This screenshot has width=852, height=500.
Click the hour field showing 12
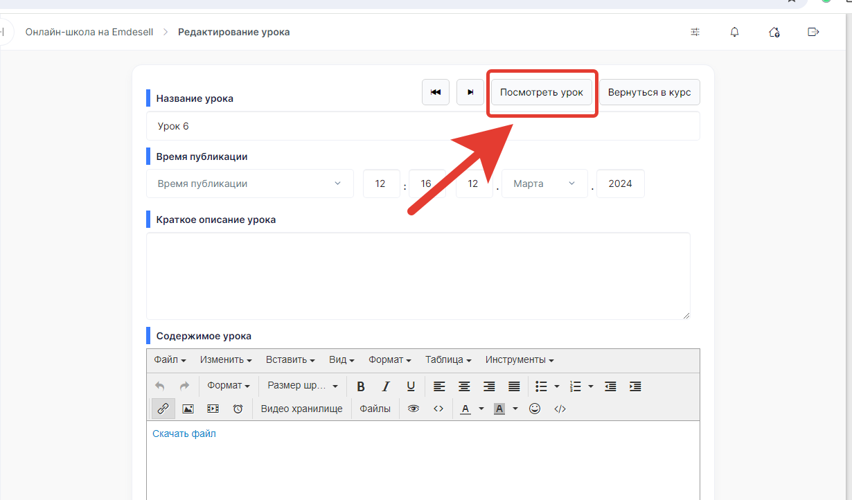382,184
